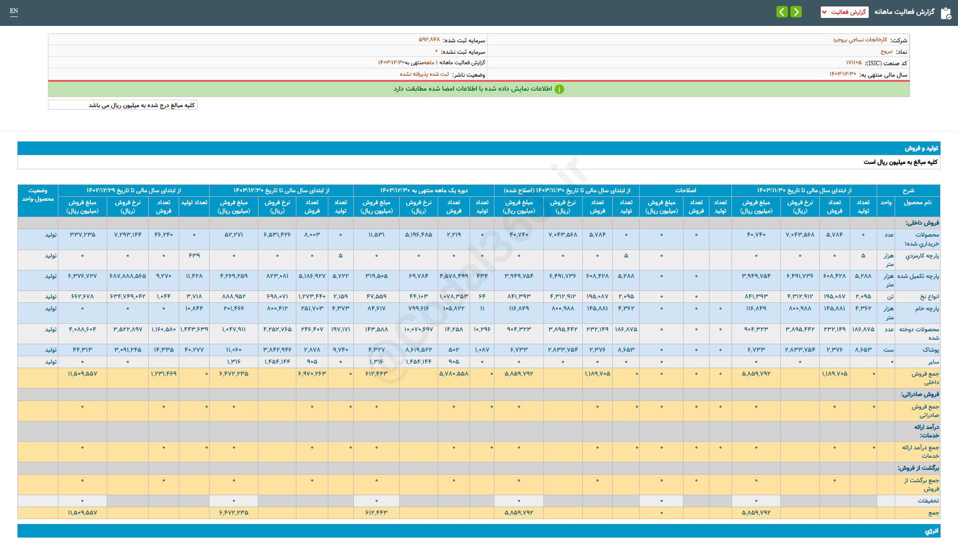Image resolution: width=958 pixels, height=538 pixels.
Task: Click the header containing '(اصلاح شده)'
Action: tap(566, 190)
